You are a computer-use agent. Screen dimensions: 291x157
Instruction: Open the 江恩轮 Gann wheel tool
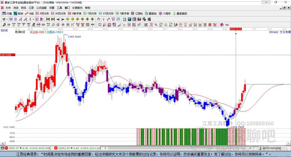tap(137, 13)
